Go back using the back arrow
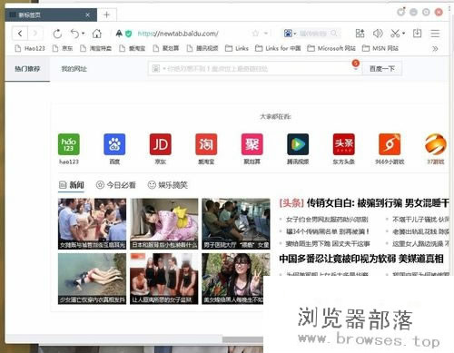Screen dimensions: 454x353 (x=20, y=34)
